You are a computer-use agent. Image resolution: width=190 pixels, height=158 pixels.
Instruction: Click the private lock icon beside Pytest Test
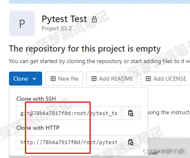pos(94,19)
